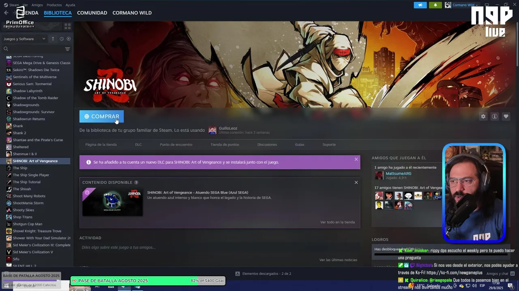
Task: Open the Punto de encuentro tab
Action: tap(176, 144)
